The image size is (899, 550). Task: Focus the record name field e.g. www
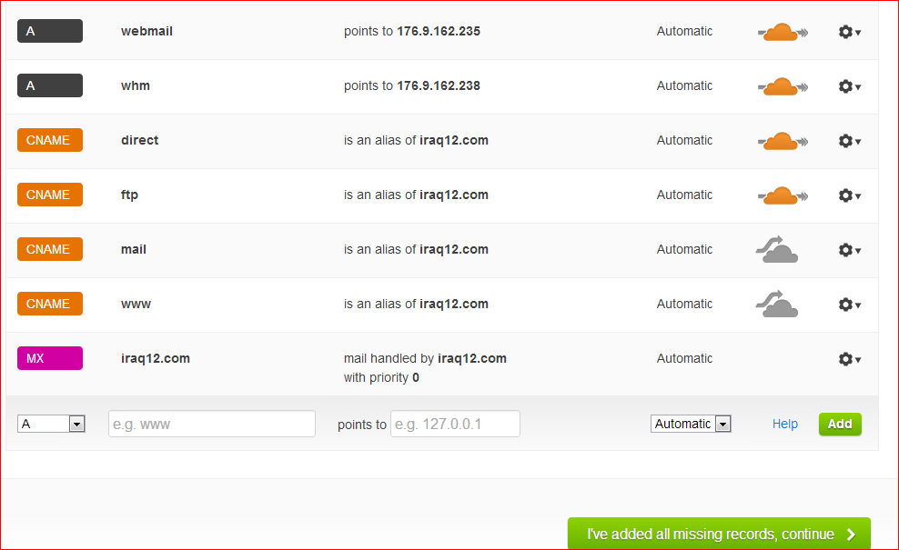pyautogui.click(x=211, y=424)
